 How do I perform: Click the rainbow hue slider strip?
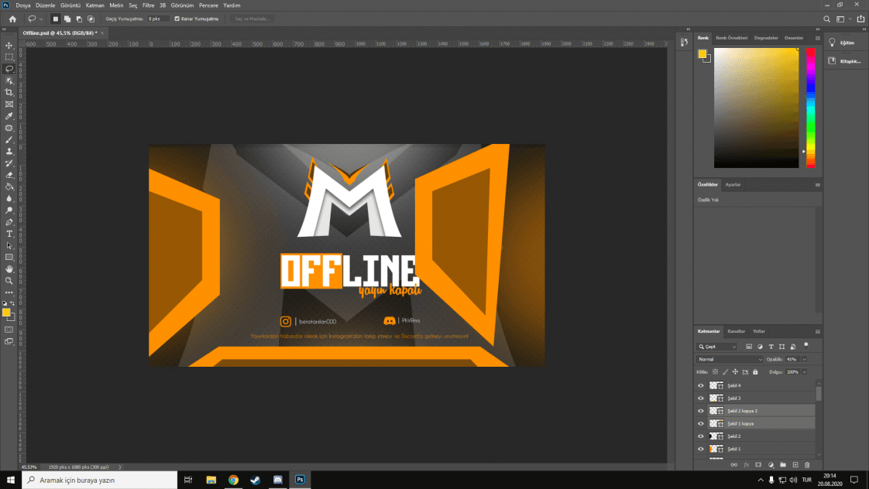click(x=810, y=108)
